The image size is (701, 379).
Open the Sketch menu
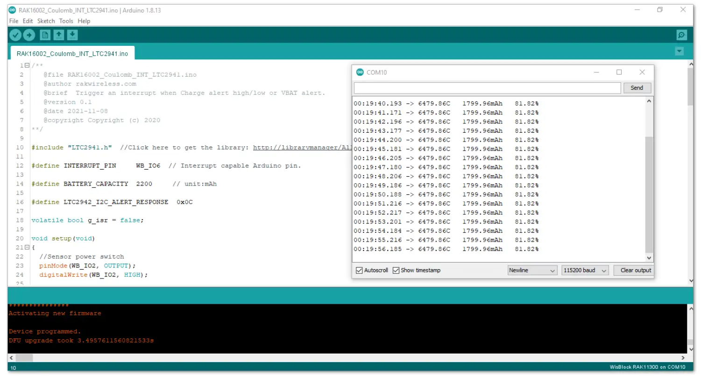pos(46,21)
